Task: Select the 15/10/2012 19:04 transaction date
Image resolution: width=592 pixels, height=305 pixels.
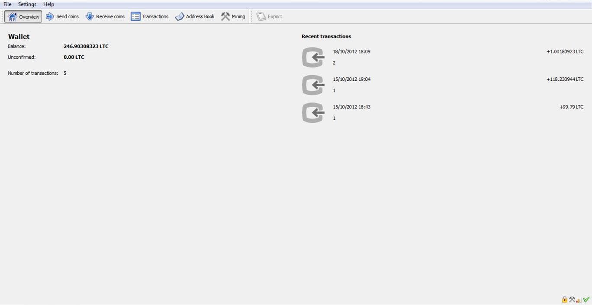Action: 352,79
